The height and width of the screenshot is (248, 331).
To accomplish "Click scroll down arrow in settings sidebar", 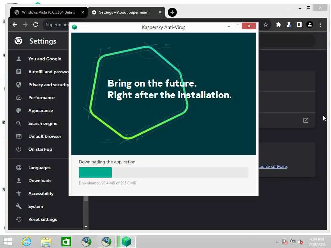I will (x=86, y=227).
